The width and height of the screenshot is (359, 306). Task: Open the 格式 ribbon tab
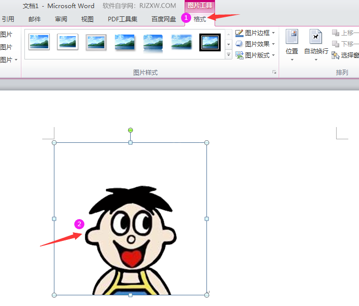pyautogui.click(x=200, y=19)
